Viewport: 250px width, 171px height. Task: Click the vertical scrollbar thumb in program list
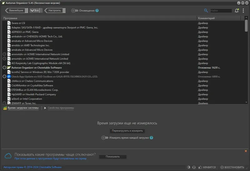pos(246,26)
